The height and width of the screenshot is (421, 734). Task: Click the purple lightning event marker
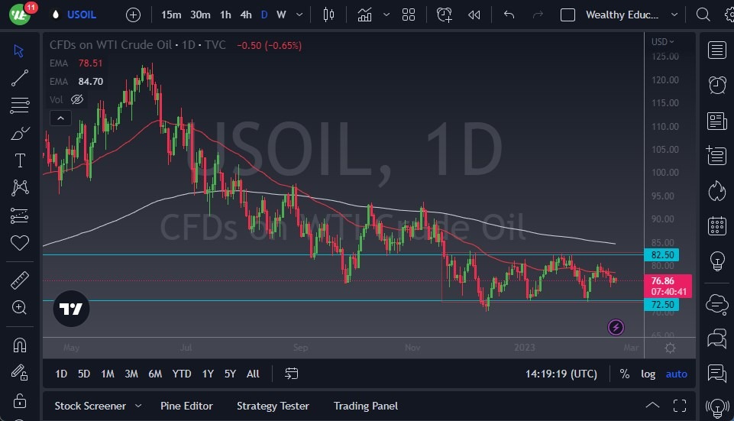click(x=616, y=327)
